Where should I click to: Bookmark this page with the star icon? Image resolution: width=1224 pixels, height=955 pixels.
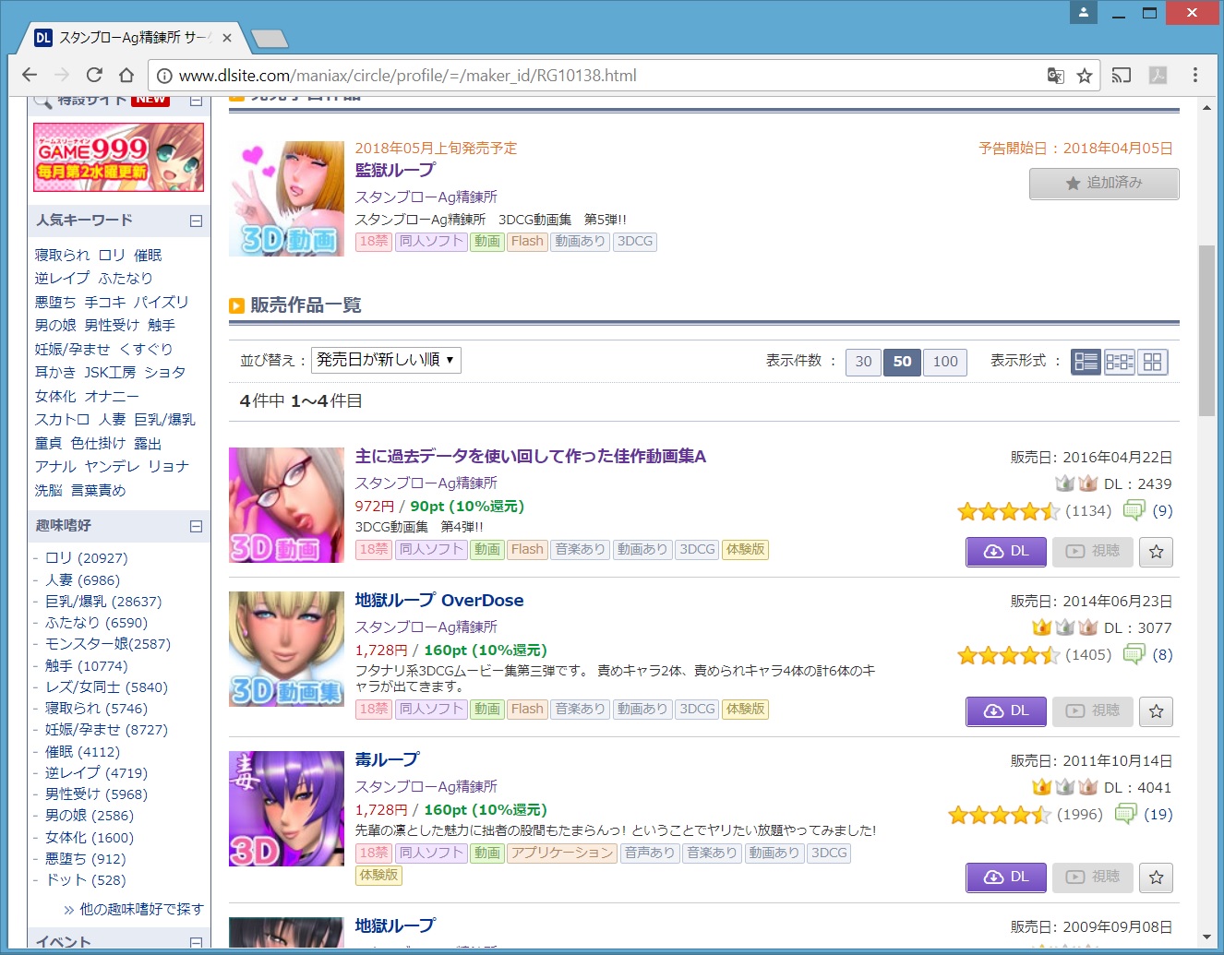click(1085, 76)
